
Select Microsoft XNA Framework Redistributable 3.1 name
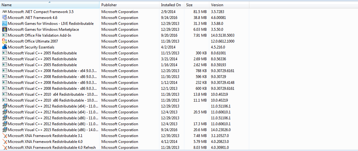coord(45,136)
